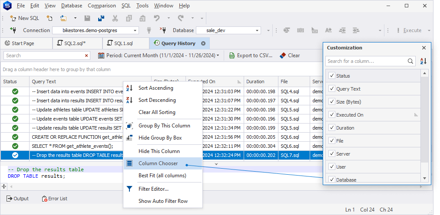This screenshot has width=440, height=215.
Task: Click the open file folder icon
Action: point(64,18)
